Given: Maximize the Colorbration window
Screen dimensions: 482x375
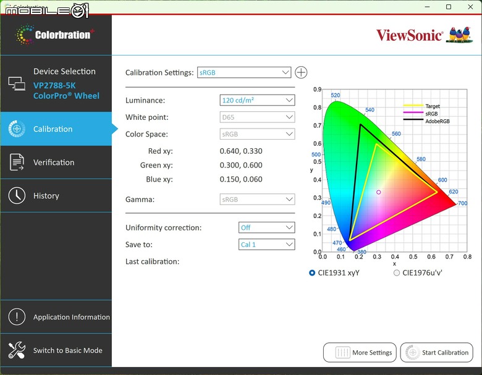Looking at the screenshot, I should pyautogui.click(x=449, y=7).
